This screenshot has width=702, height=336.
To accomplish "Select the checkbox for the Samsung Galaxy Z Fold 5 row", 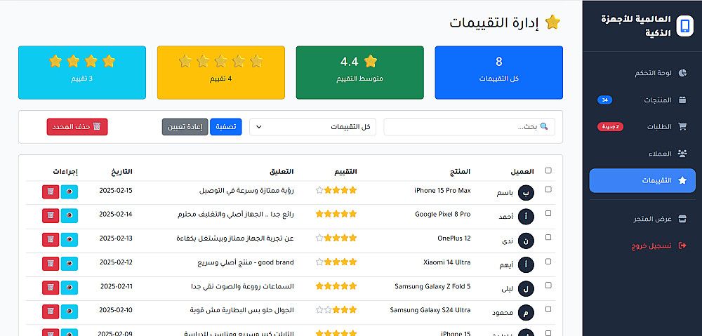I will pyautogui.click(x=548, y=285).
